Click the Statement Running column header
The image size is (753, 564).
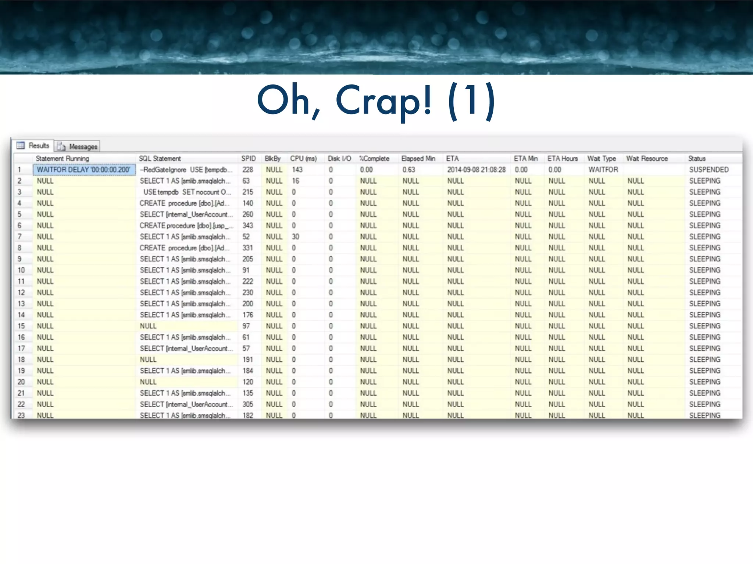pyautogui.click(x=62, y=158)
